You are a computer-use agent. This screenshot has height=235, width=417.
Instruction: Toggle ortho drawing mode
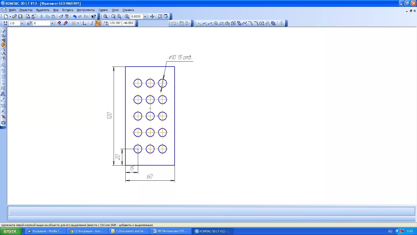click(x=92, y=23)
